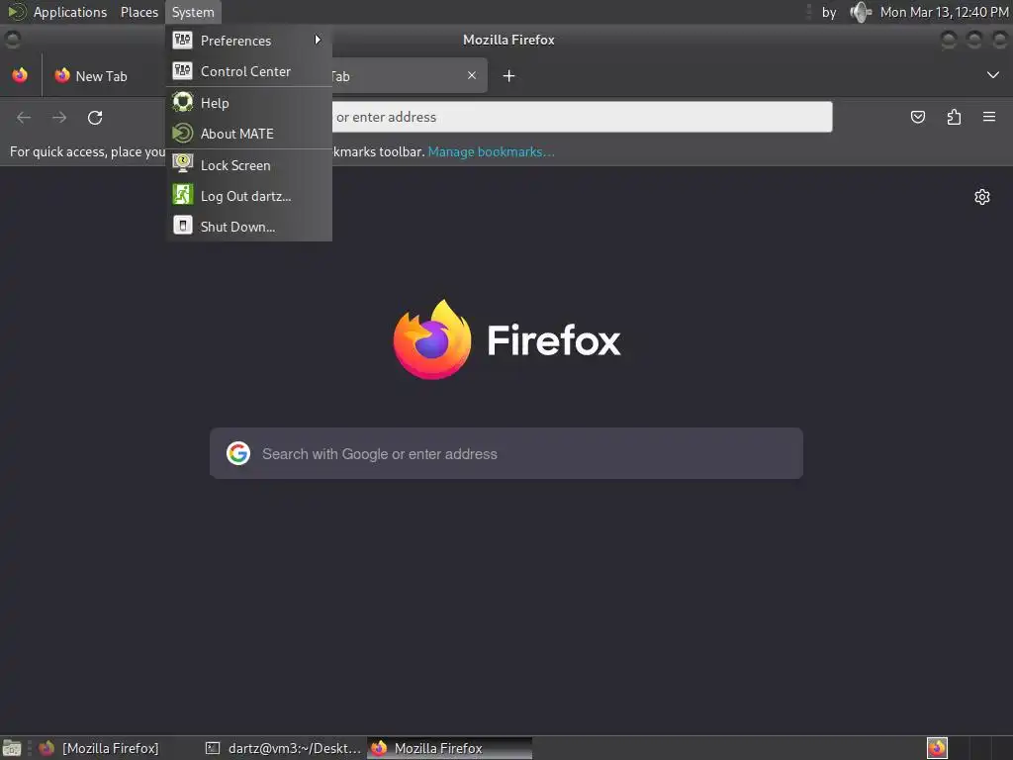Open window menu button at title bar left
1013x760 pixels.
[x=12, y=40]
